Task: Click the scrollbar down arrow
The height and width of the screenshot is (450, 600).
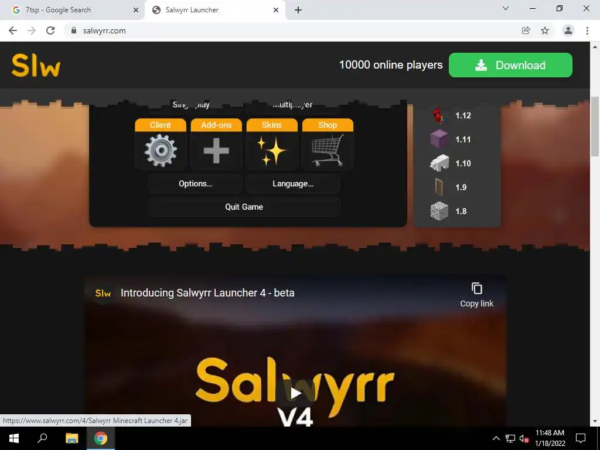Action: coord(595,422)
